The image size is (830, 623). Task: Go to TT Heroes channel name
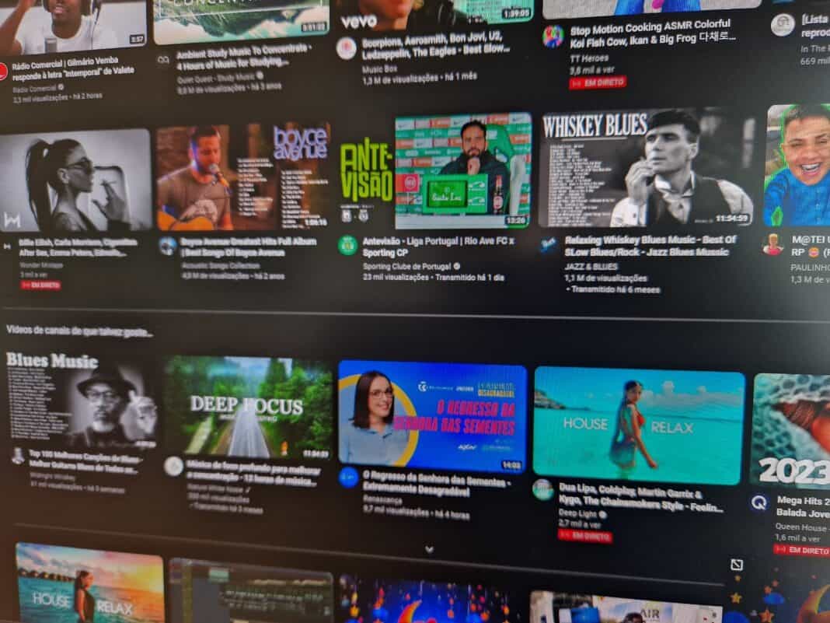(x=589, y=58)
